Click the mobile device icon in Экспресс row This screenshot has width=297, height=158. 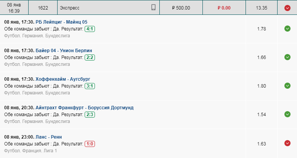click(153, 7)
